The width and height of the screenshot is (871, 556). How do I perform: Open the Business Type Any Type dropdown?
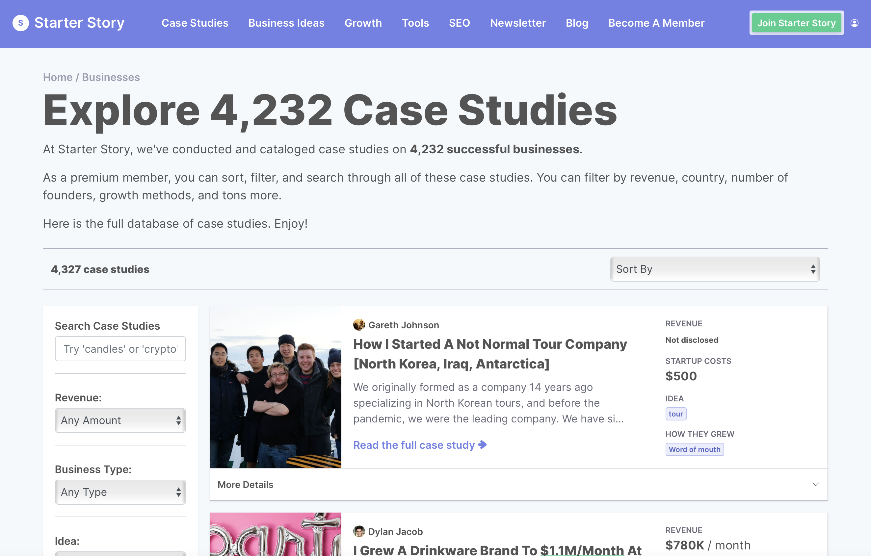(120, 492)
